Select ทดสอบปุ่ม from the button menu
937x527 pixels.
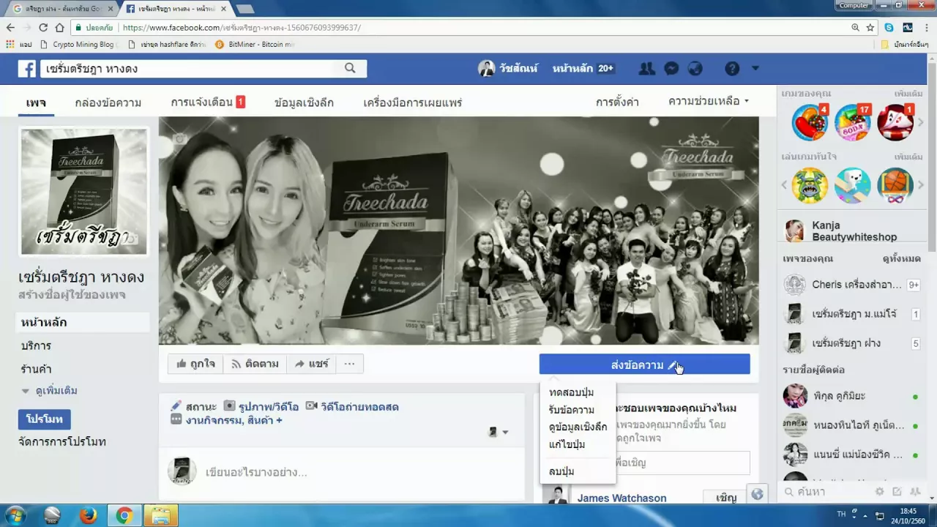pos(571,392)
